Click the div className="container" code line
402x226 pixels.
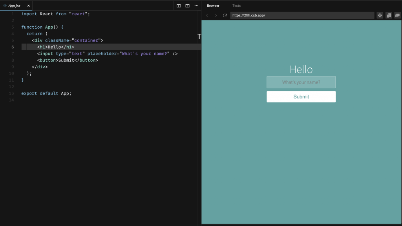coord(68,40)
